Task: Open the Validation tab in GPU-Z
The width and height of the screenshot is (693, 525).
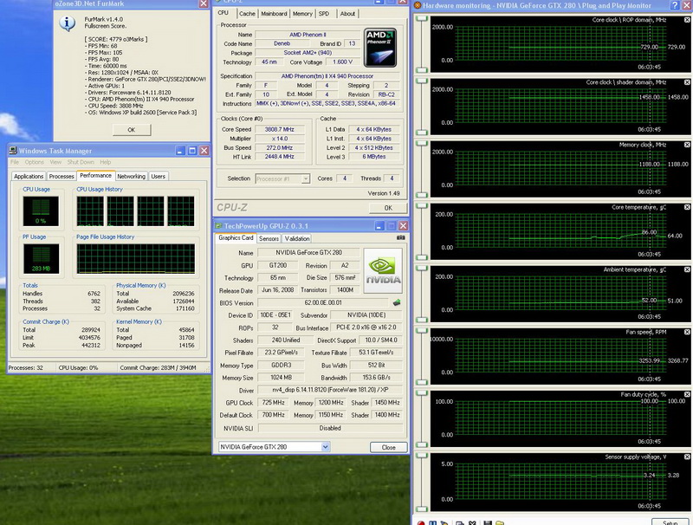Action: point(297,238)
